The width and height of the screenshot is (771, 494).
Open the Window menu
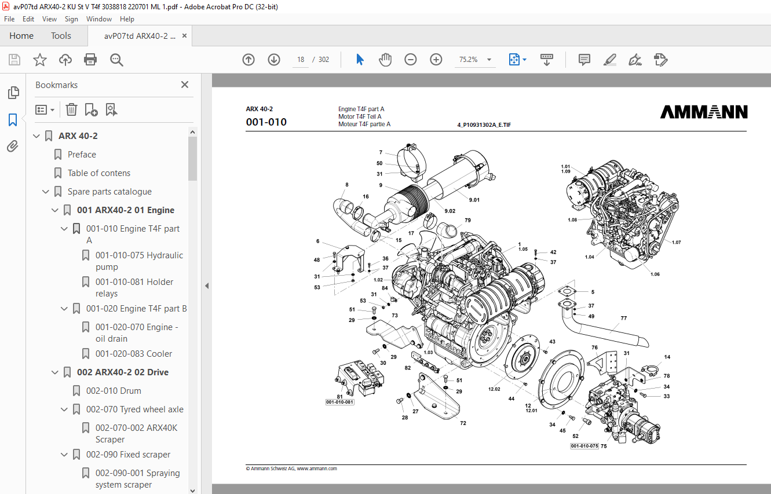99,19
